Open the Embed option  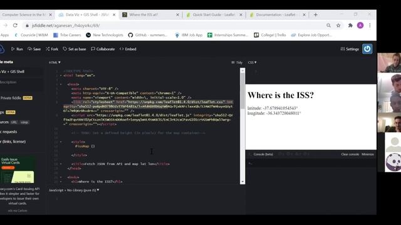(x=128, y=49)
